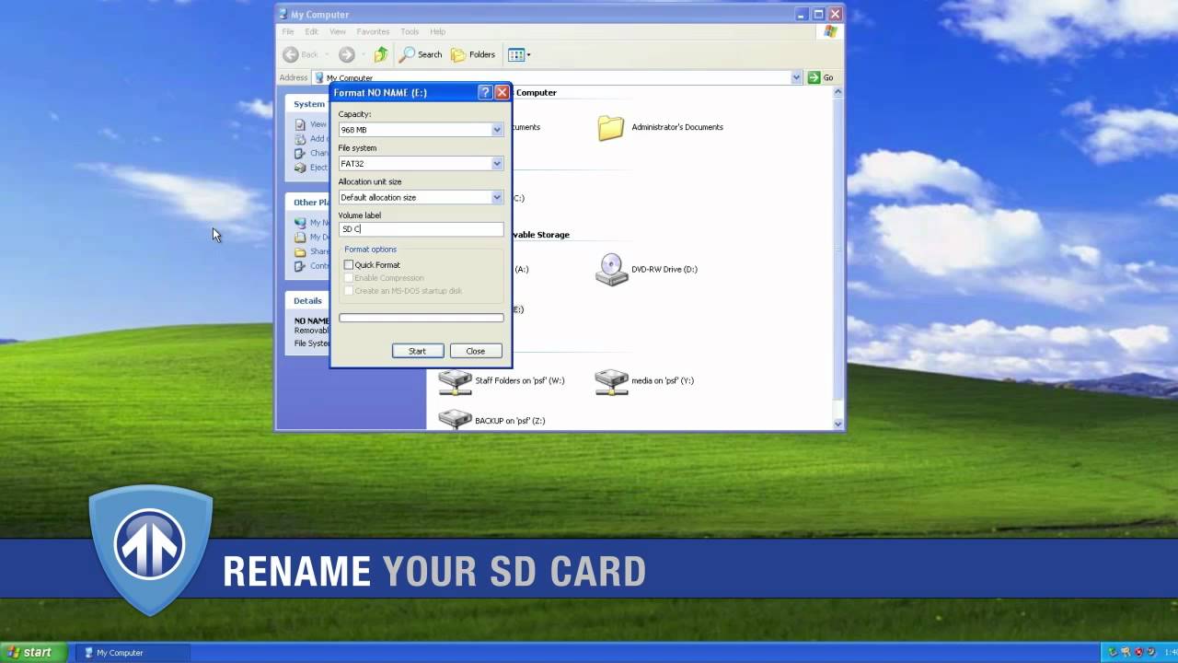This screenshot has width=1178, height=663.
Task: Click the View system information sidebar icon
Action: (300, 124)
